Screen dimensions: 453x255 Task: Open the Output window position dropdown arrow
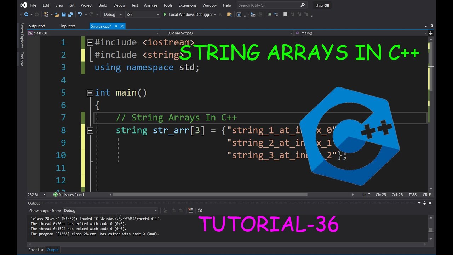pos(419,203)
